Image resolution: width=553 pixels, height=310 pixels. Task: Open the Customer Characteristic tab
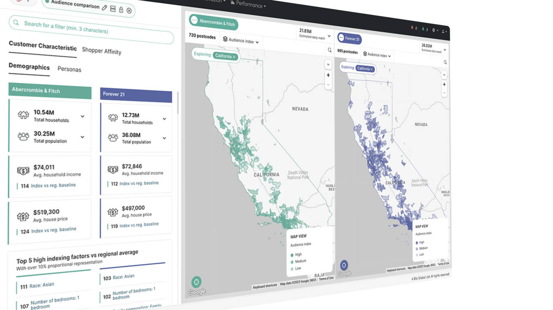coord(43,46)
